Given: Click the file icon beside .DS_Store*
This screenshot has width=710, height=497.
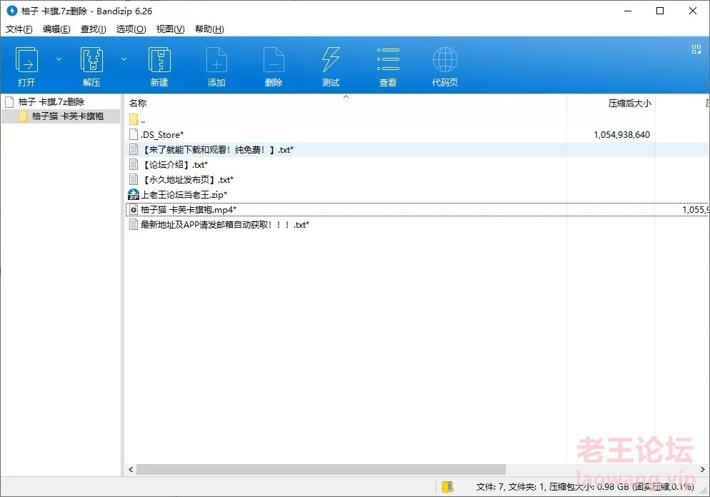Looking at the screenshot, I should tap(134, 134).
